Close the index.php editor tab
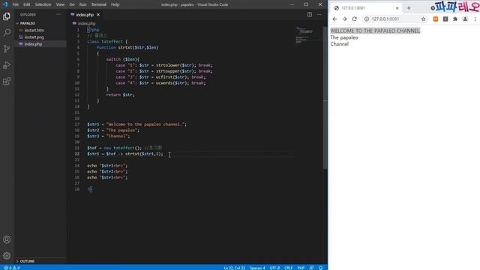 (98, 15)
